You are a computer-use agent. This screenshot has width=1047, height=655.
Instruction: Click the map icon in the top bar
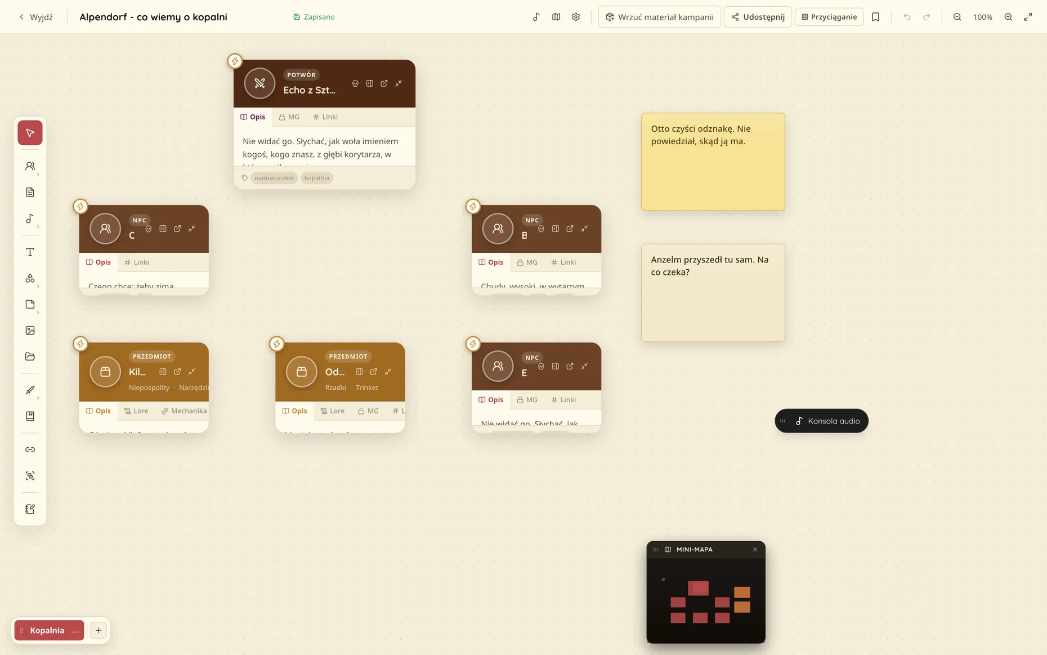(x=556, y=17)
